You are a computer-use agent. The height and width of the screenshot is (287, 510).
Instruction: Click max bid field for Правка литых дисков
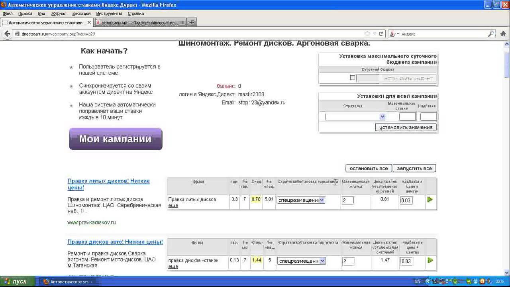click(x=348, y=200)
